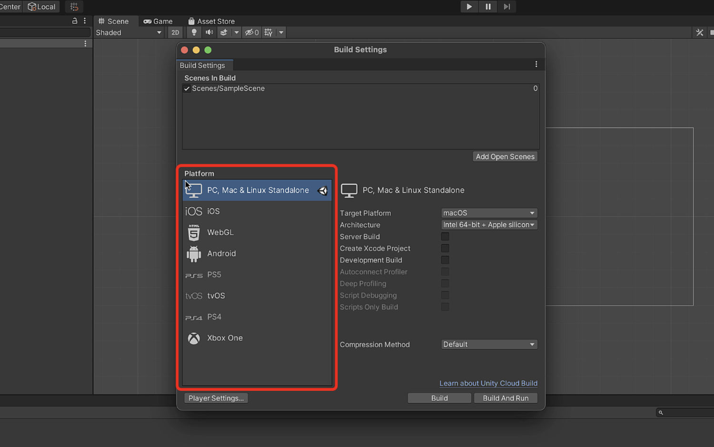Select the Scenes/SampleScene entry
Image resolution: width=714 pixels, height=447 pixels.
tap(360, 89)
